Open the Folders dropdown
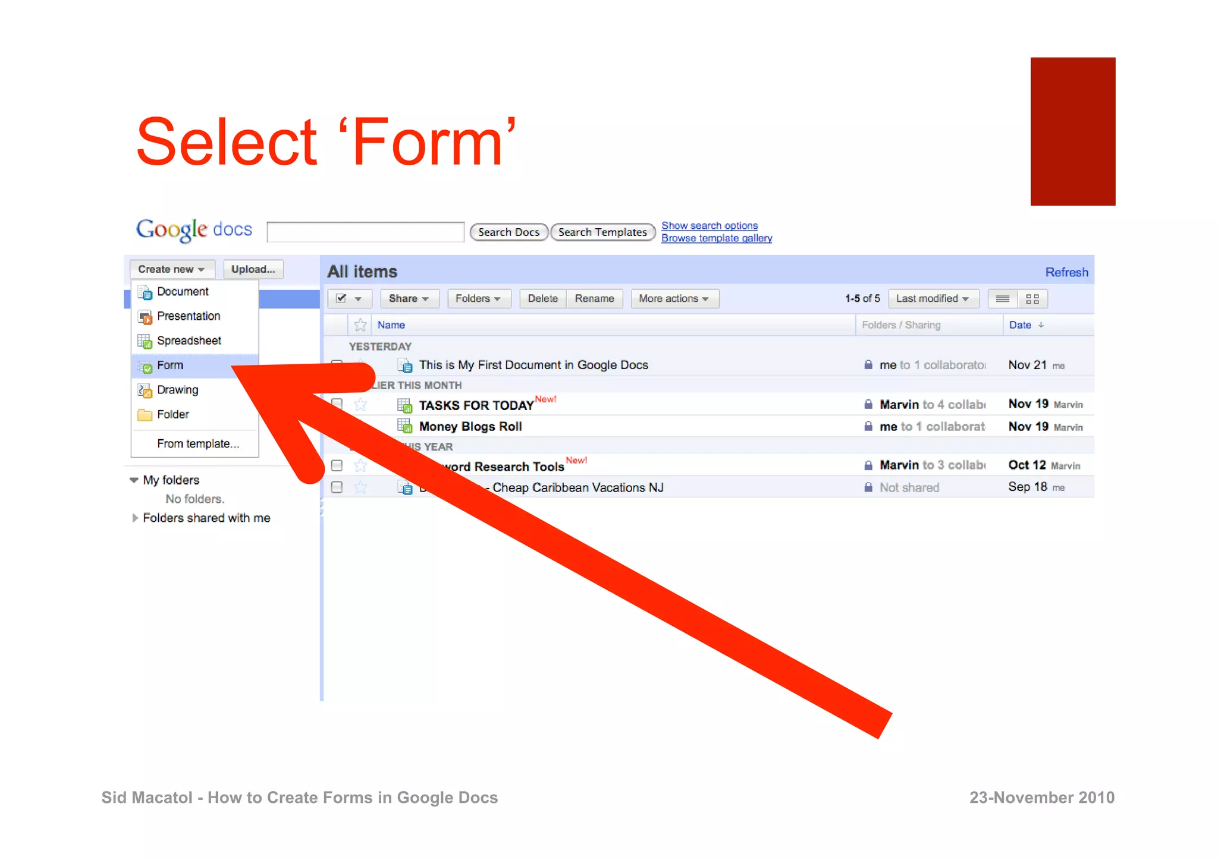This screenshot has width=1218, height=860. coord(479,299)
